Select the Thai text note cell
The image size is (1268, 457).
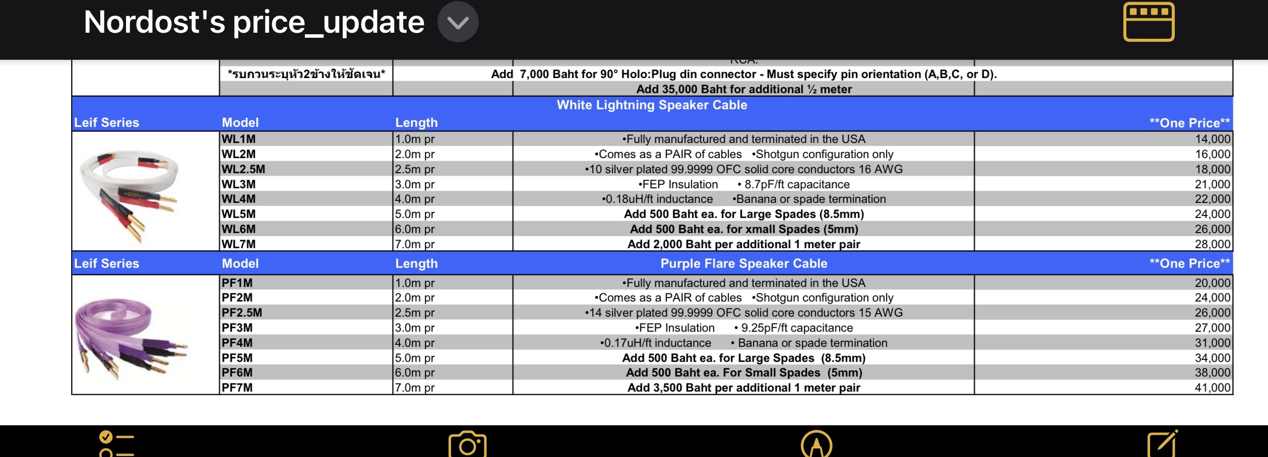click(x=306, y=74)
